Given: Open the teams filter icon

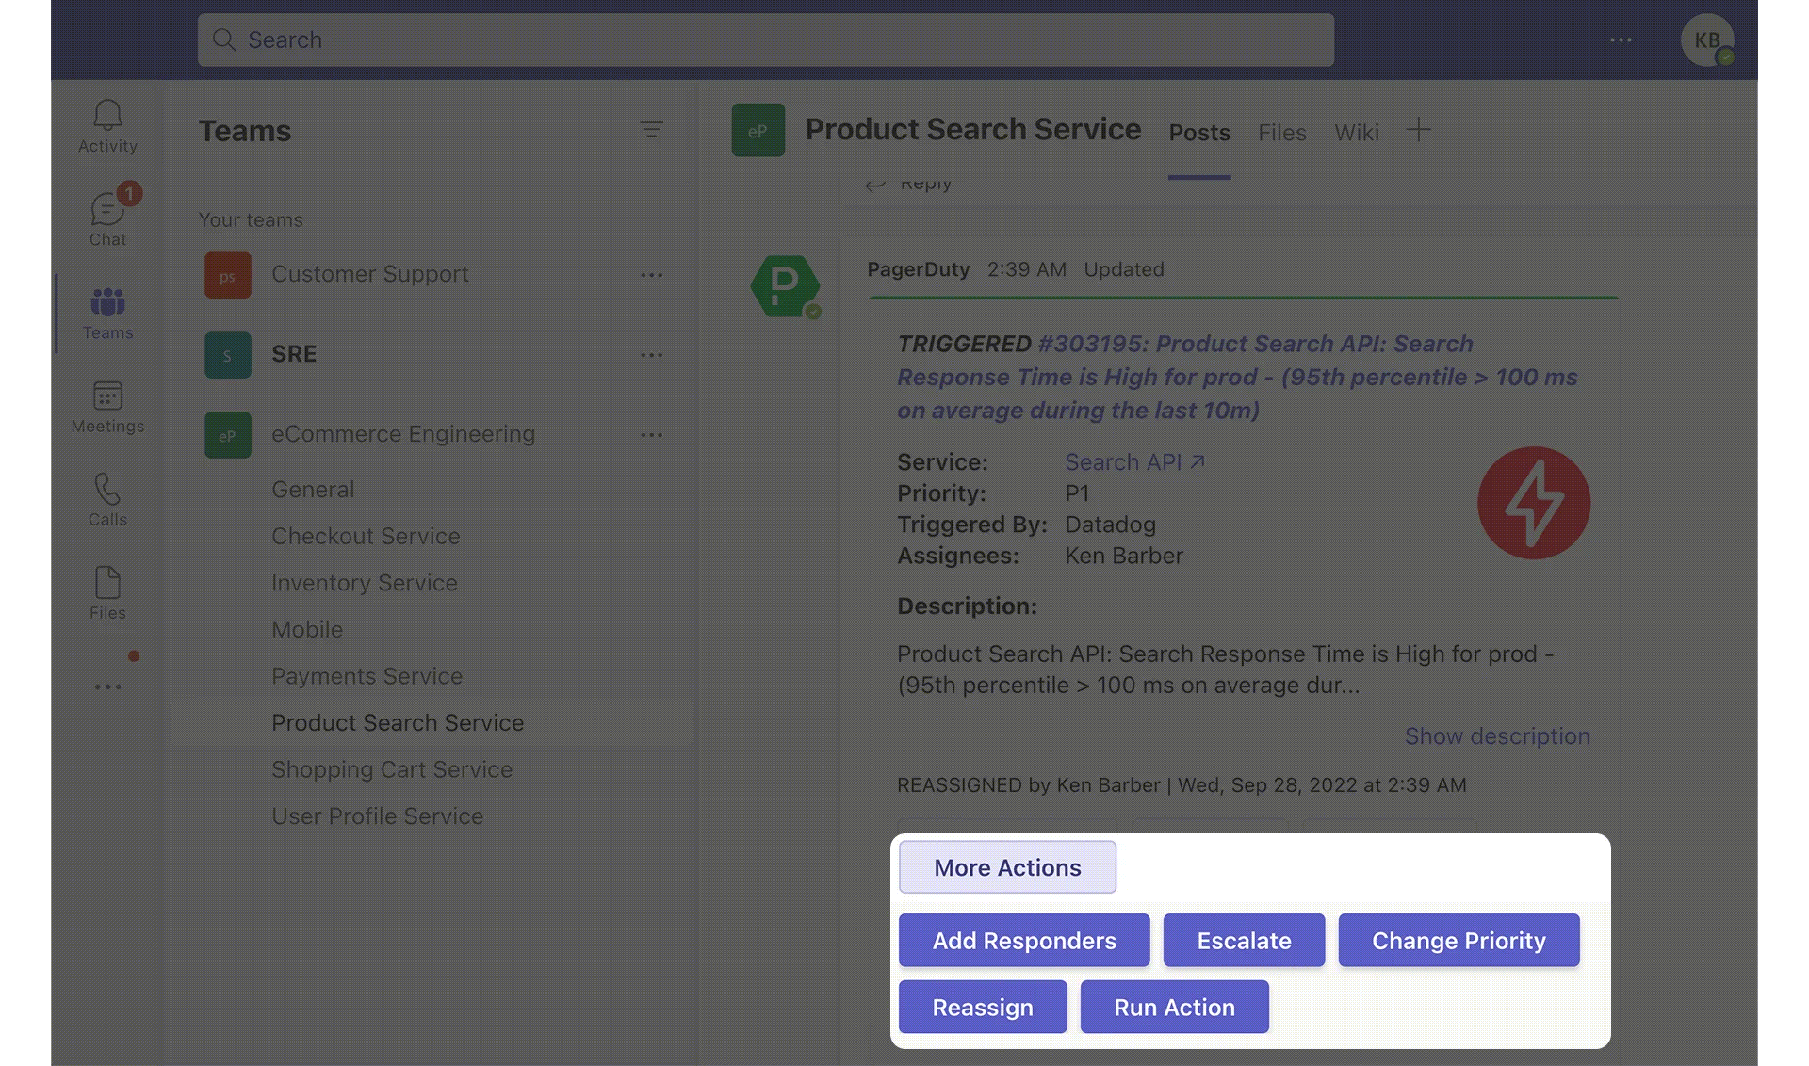Looking at the screenshot, I should [652, 130].
